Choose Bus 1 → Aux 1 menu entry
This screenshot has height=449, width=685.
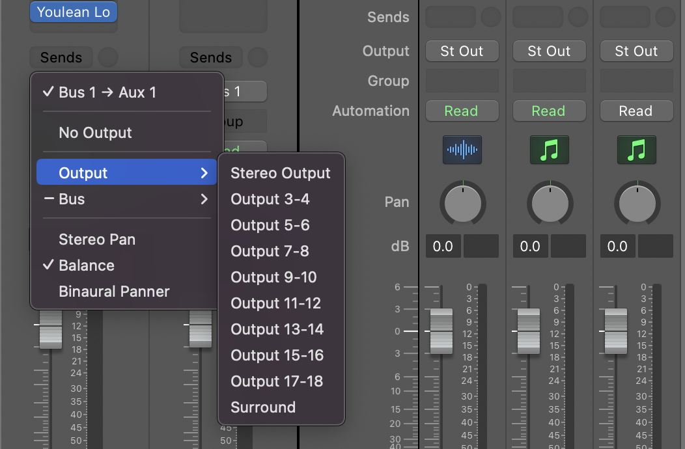click(x=127, y=92)
